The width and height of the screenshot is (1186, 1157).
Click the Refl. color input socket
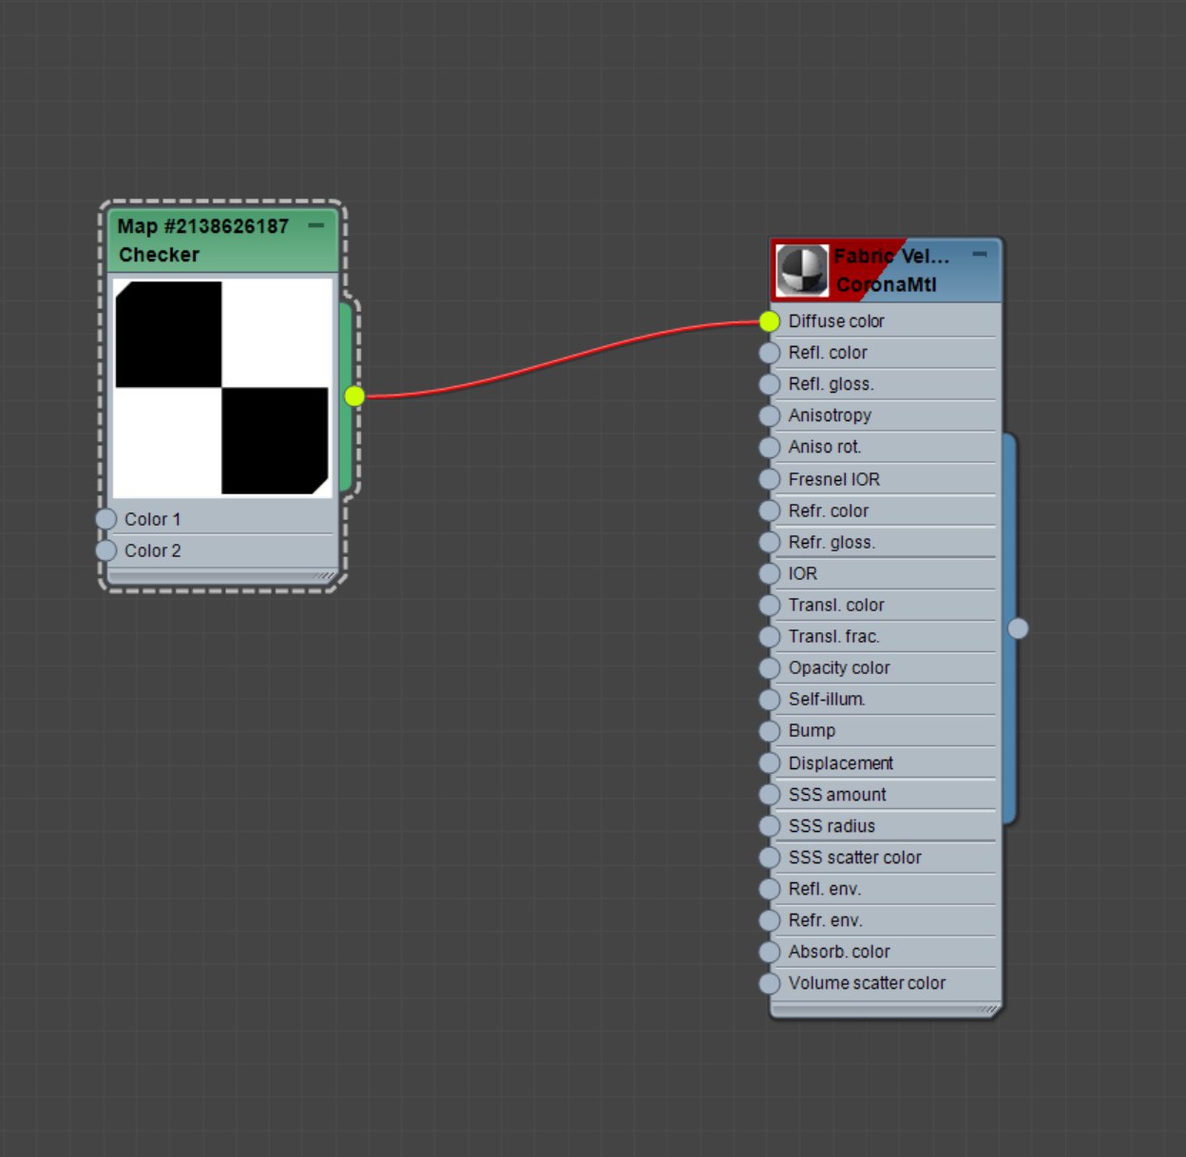[x=770, y=353]
